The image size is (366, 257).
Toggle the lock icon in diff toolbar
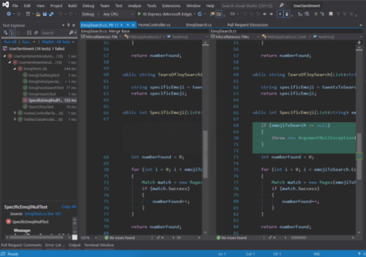click(286, 14)
